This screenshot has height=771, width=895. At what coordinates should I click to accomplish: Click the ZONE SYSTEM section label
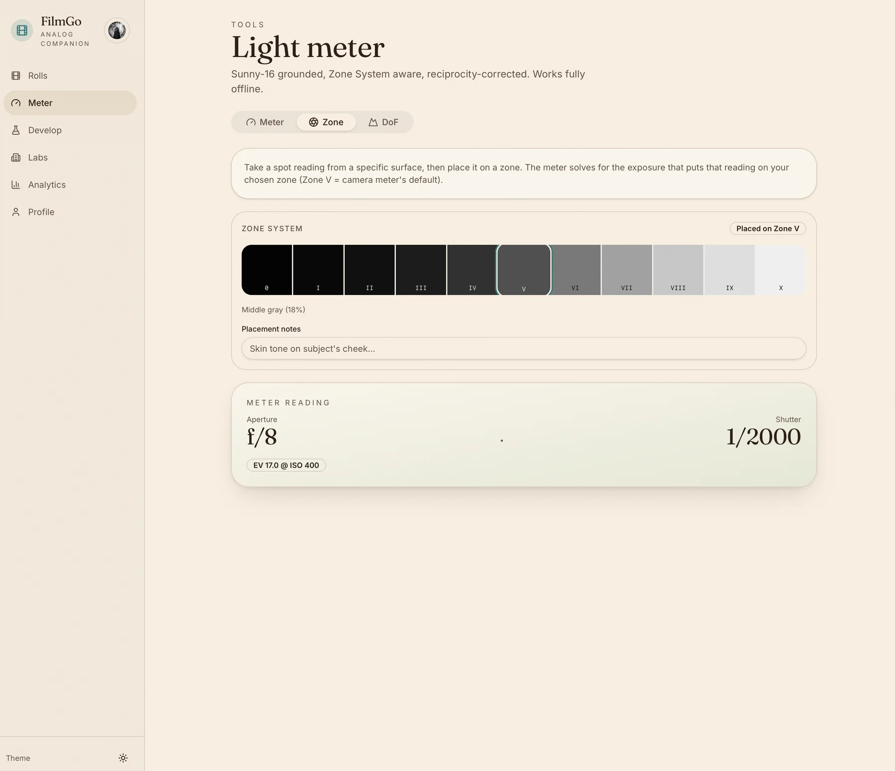pyautogui.click(x=272, y=229)
